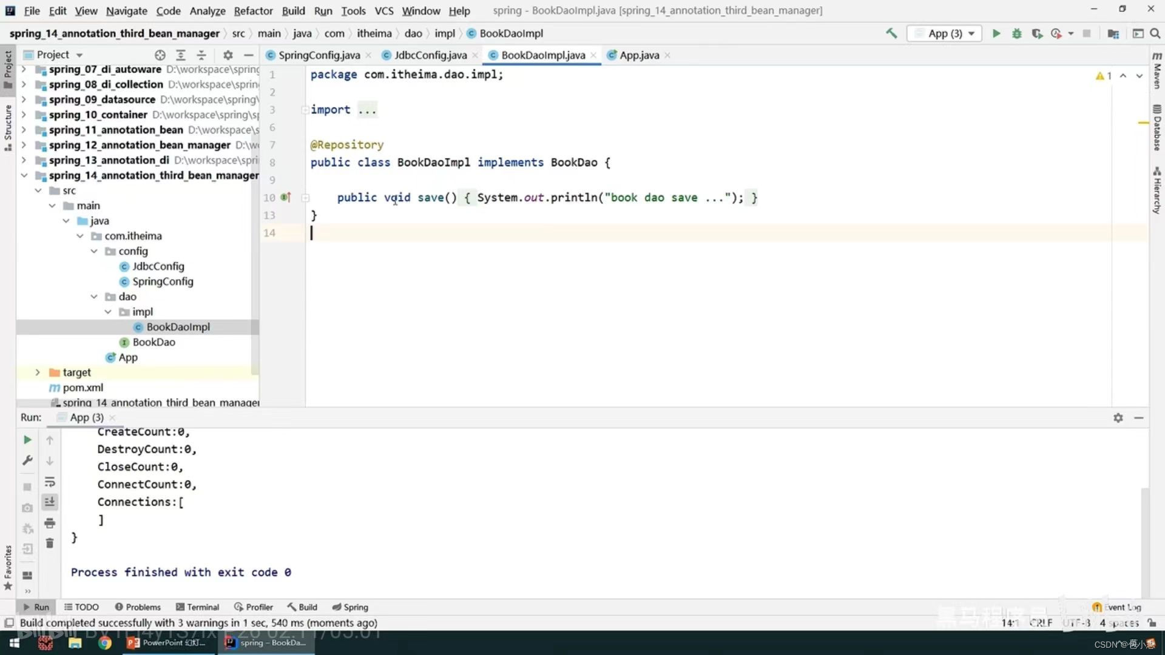1165x655 pixels.
Task: Open the Event Log
Action: click(x=1117, y=607)
